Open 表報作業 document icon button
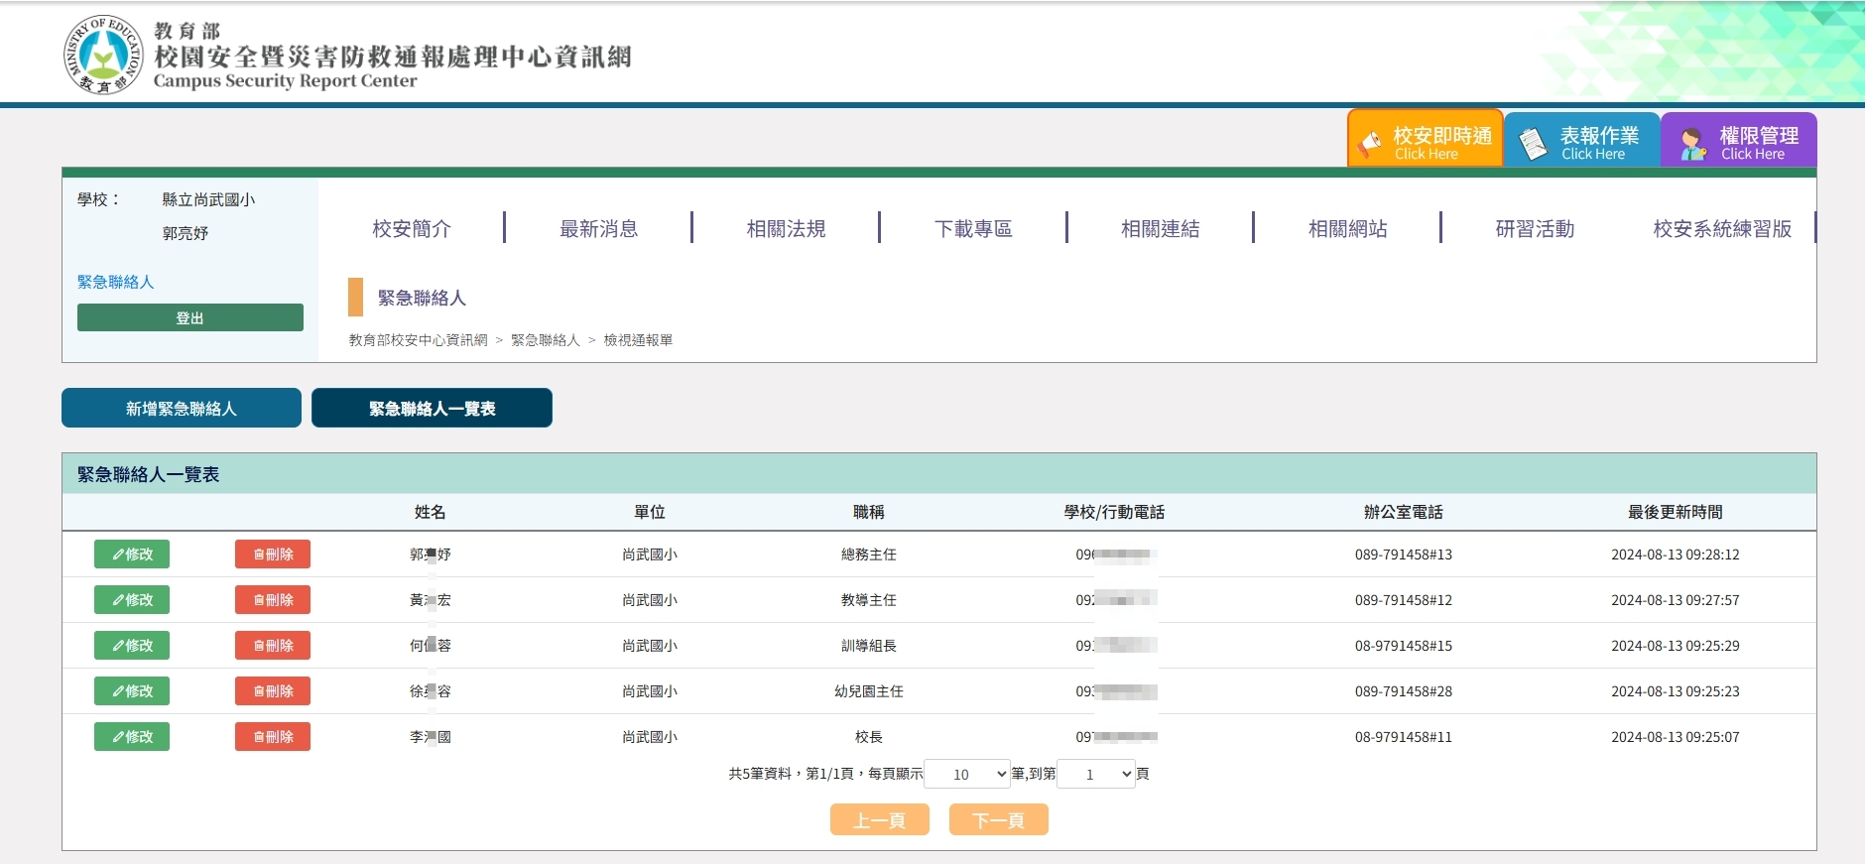This screenshot has width=1865, height=864. coord(1581,141)
